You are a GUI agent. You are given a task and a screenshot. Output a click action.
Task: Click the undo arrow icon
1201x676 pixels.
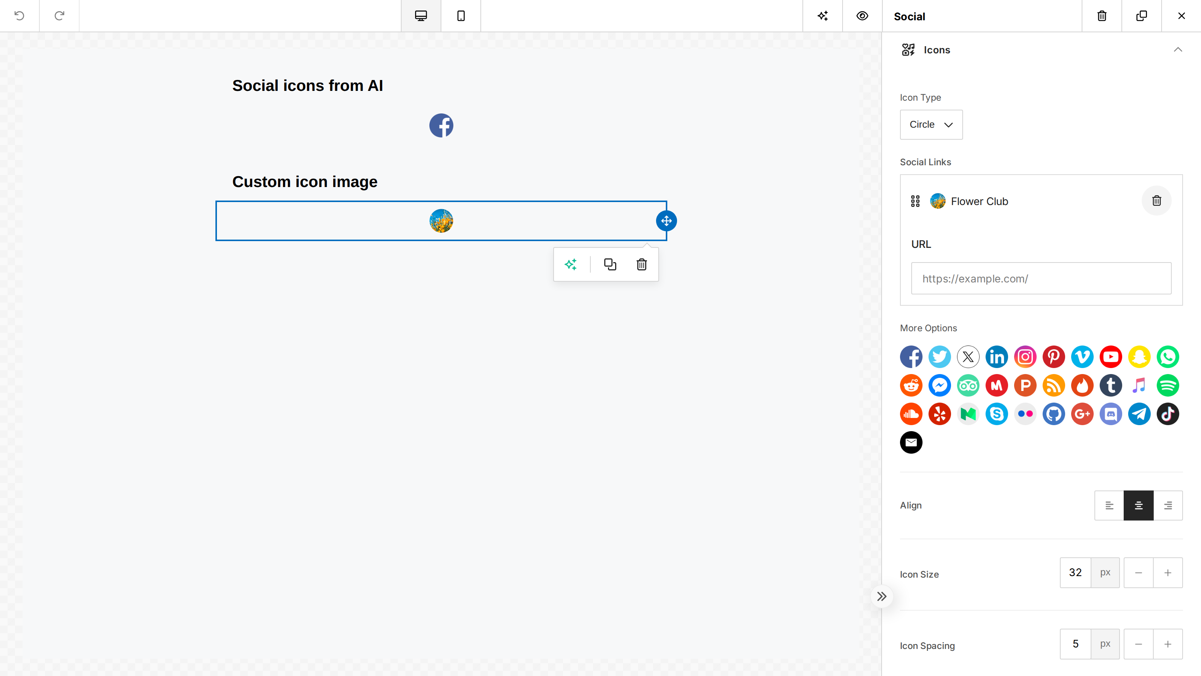click(x=19, y=16)
